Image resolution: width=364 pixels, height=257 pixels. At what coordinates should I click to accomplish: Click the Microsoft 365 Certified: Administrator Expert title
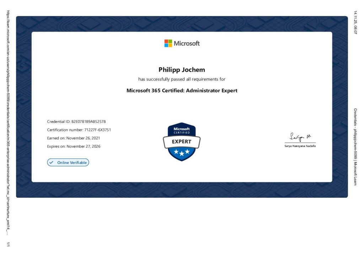point(182,91)
